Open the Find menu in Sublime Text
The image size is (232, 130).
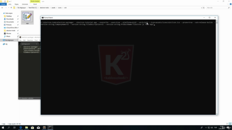point(36,40)
